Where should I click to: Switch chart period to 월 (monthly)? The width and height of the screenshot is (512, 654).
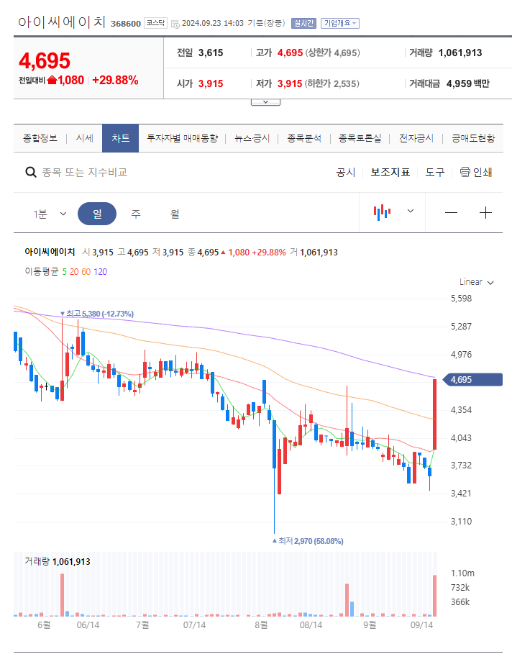click(x=175, y=212)
